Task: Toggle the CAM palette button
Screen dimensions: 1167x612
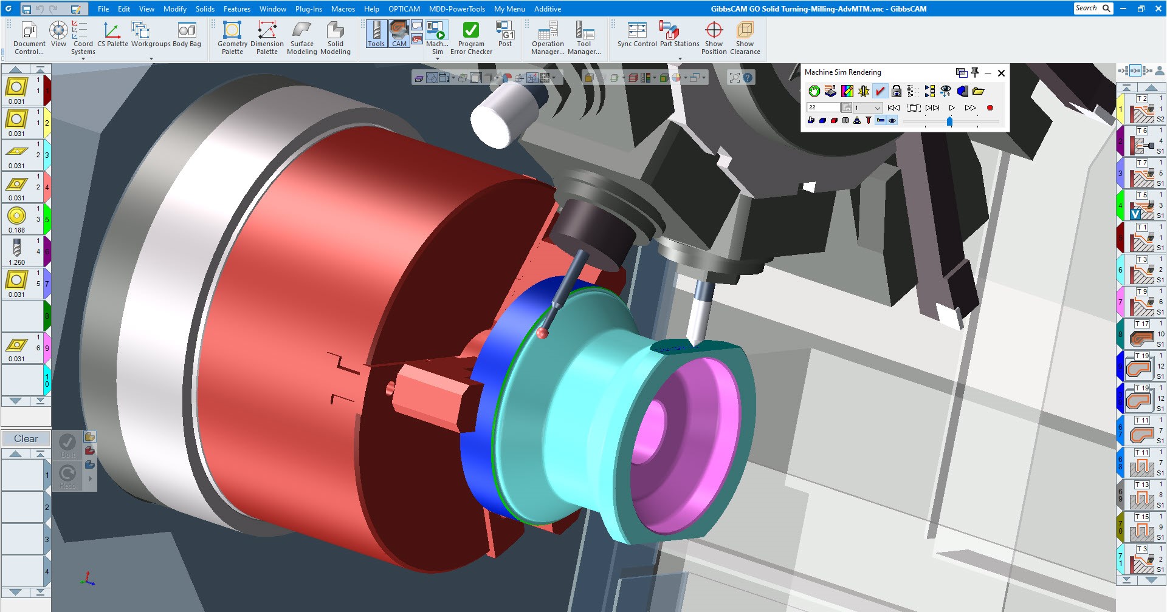Action: click(x=399, y=33)
